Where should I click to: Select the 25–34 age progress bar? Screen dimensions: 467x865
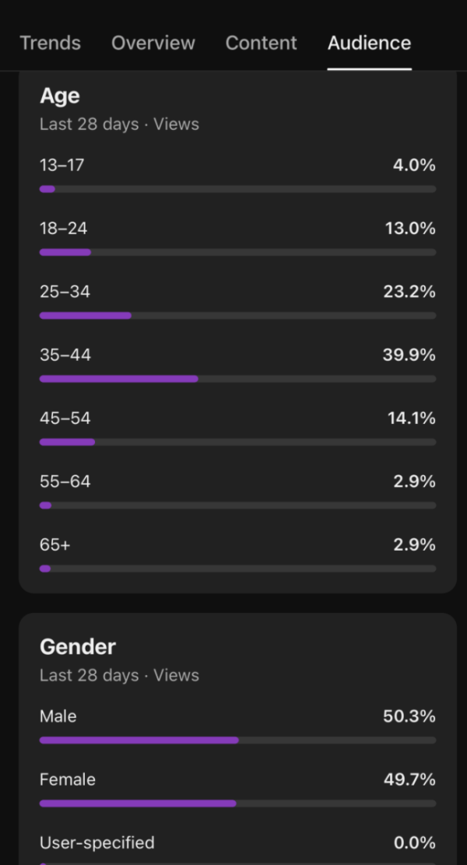point(237,316)
